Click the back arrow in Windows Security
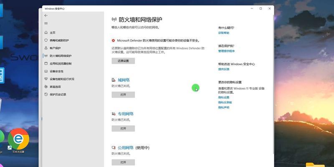The image size is (334, 167). coord(46,15)
